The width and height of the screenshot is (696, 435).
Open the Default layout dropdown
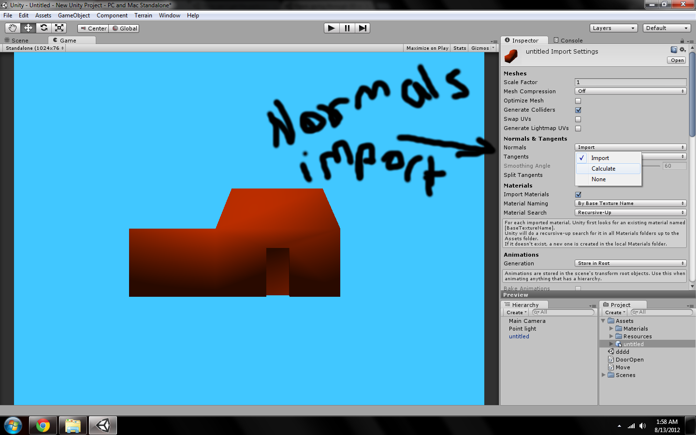point(667,28)
